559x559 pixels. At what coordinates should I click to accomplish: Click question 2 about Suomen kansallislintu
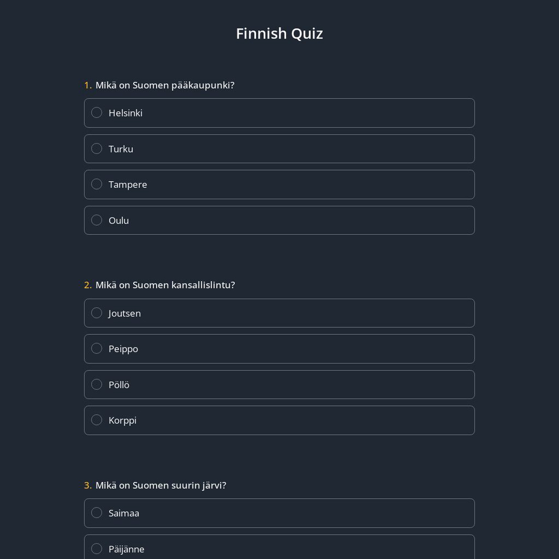coord(159,285)
